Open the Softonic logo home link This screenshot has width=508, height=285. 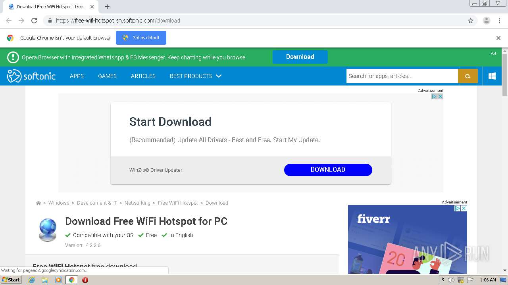point(31,76)
